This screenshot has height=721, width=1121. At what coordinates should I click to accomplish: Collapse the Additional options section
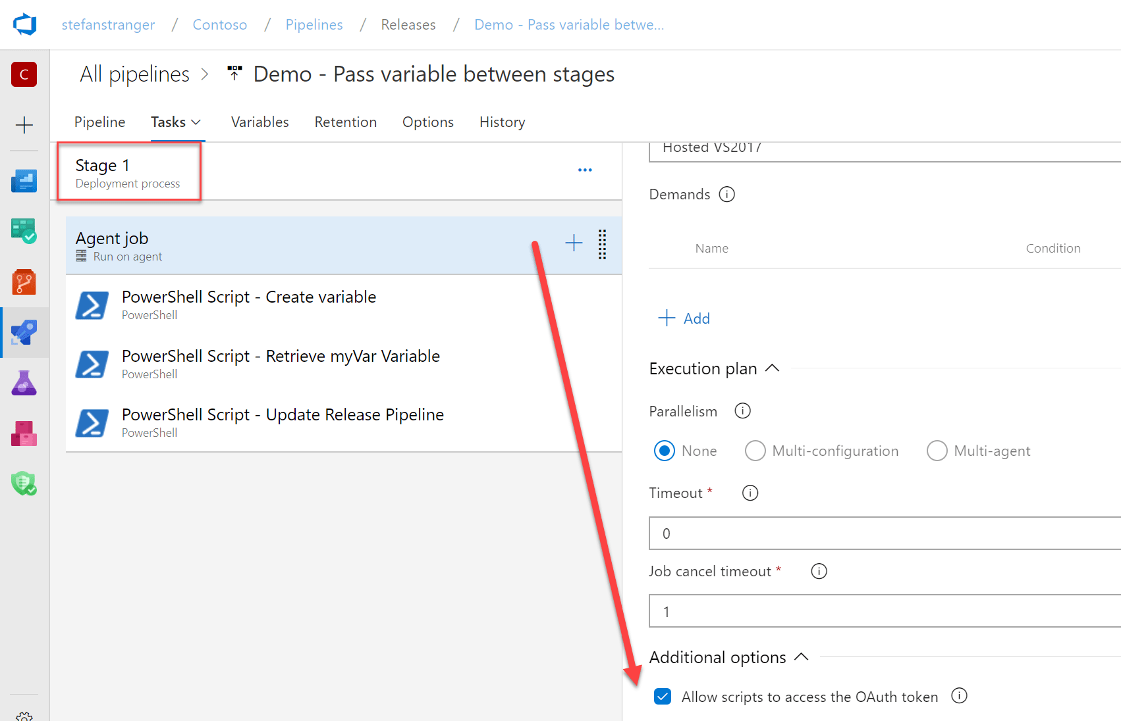pyautogui.click(x=802, y=657)
